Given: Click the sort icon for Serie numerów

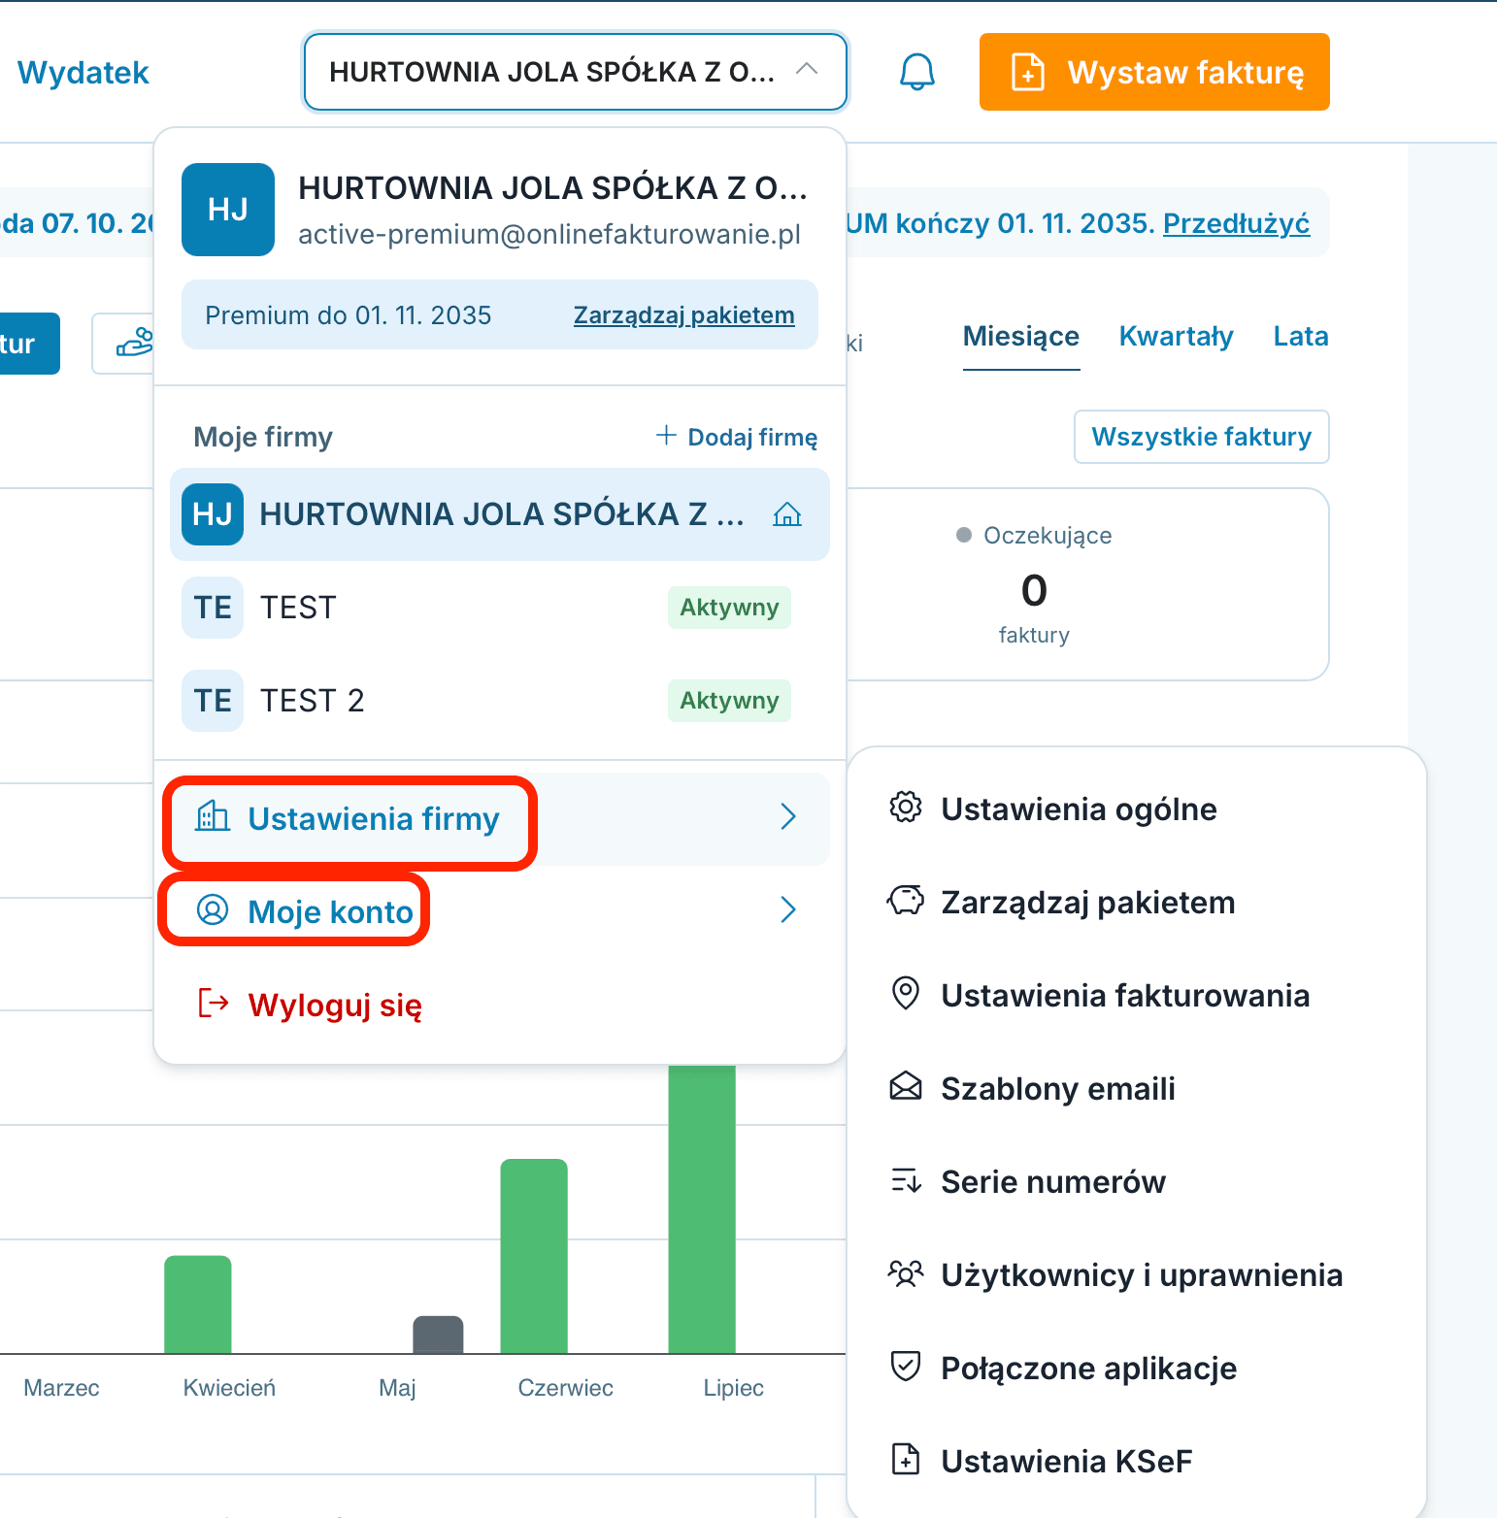Looking at the screenshot, I should (906, 1180).
